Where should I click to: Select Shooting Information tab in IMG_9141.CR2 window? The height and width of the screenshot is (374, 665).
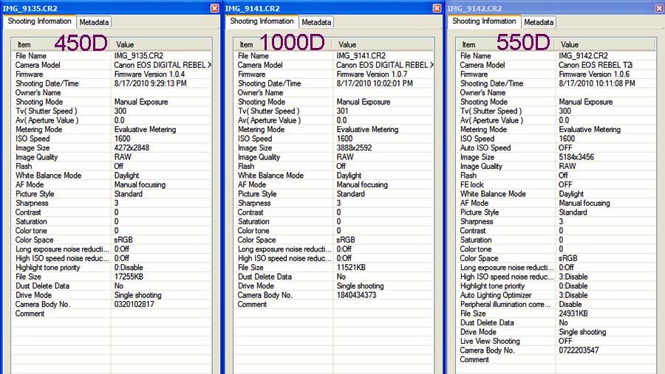tap(262, 21)
